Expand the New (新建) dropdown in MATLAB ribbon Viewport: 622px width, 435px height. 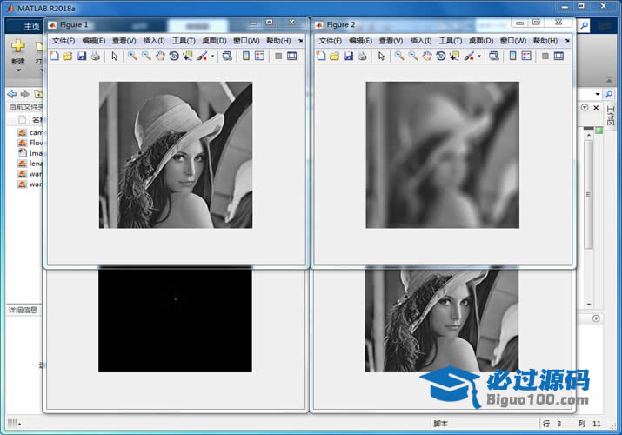(x=17, y=70)
